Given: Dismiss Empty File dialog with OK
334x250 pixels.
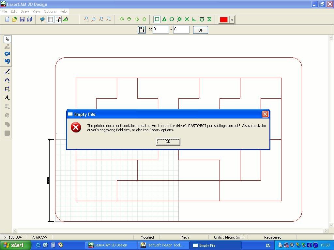Looking at the screenshot, I should [168, 142].
